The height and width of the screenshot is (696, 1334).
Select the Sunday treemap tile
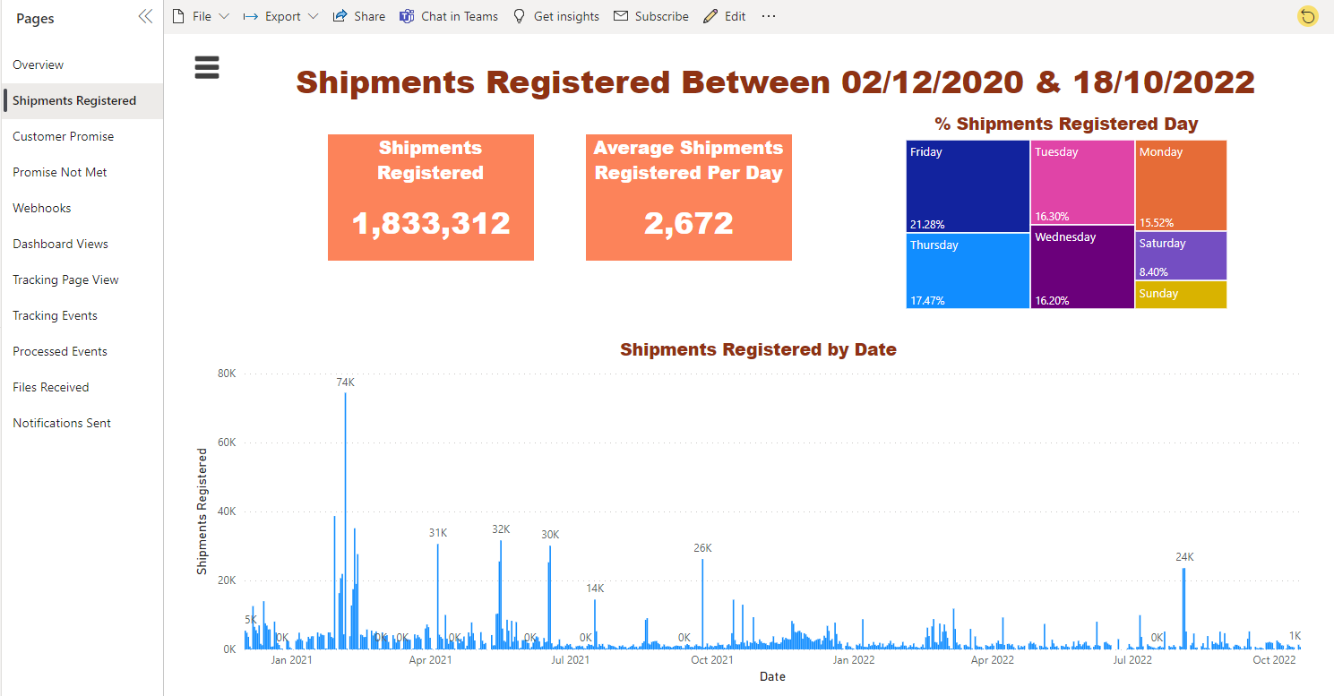pos(1181,295)
